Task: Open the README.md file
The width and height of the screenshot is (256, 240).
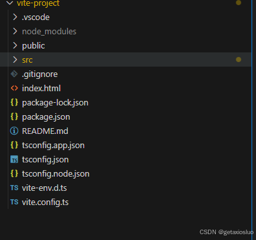Action: pyautogui.click(x=45, y=131)
